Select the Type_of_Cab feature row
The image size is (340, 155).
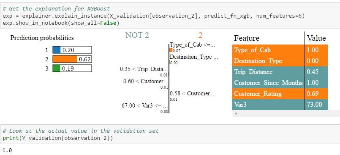tap(280, 50)
